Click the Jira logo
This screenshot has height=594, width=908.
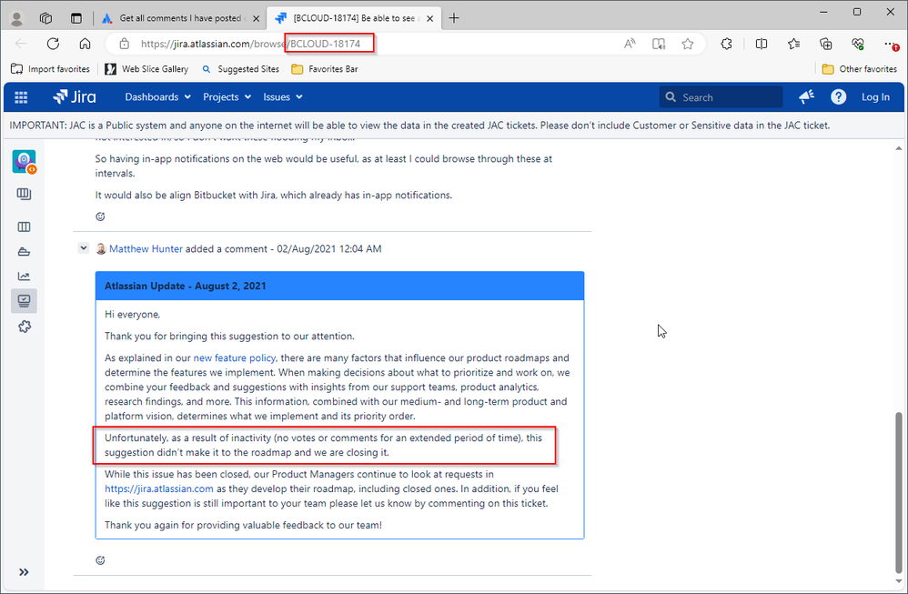coord(74,96)
